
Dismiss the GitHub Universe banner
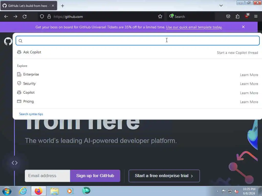point(243,27)
